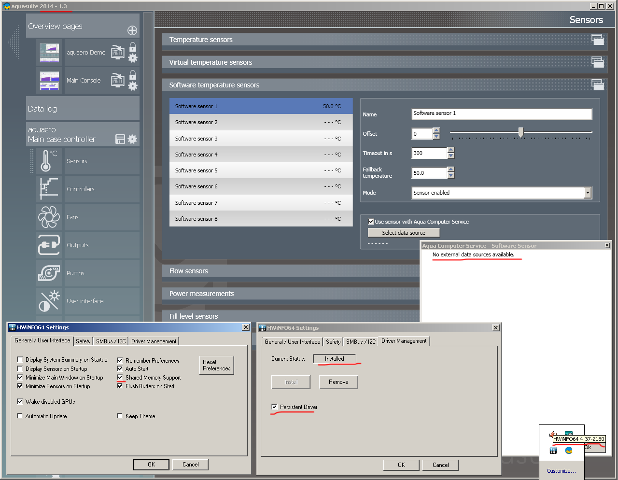Screen dimensions: 618x480
Task: Click the add overview page plus icon
Action: coord(132,30)
